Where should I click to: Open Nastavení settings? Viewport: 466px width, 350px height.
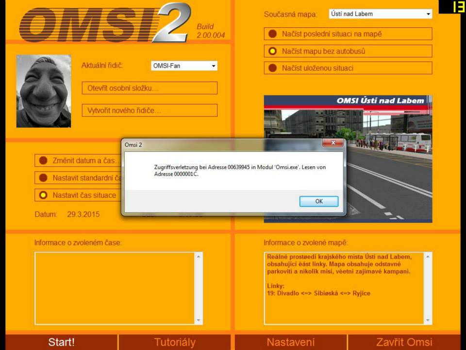click(x=290, y=342)
